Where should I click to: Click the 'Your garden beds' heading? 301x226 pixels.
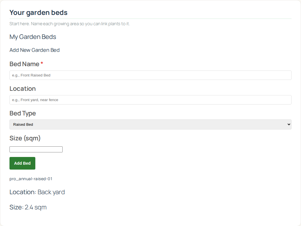pyautogui.click(x=38, y=13)
